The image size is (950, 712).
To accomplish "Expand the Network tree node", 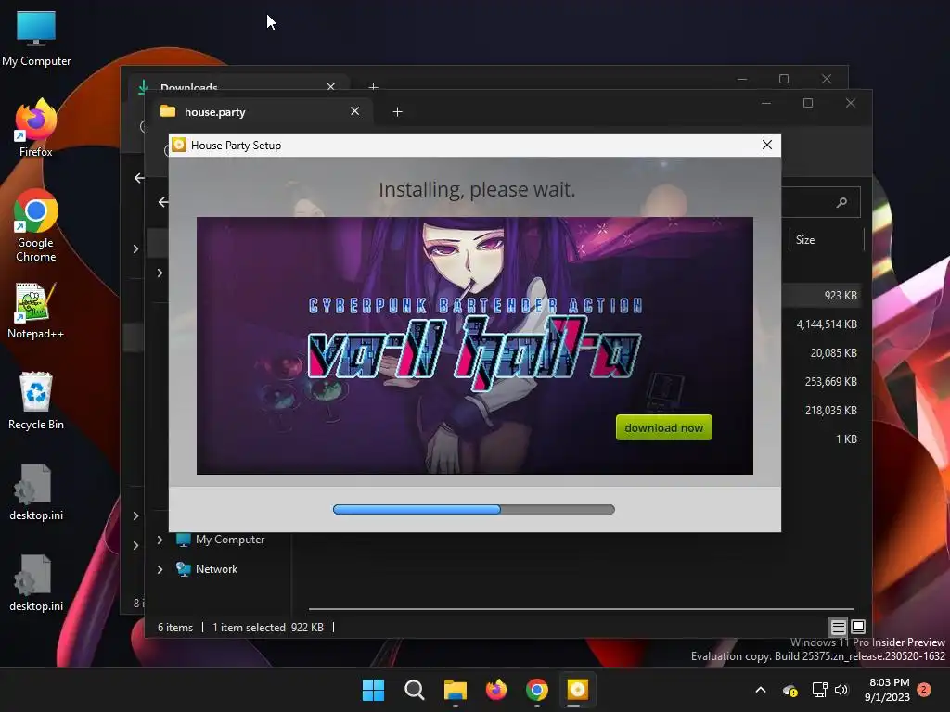I will click(160, 569).
